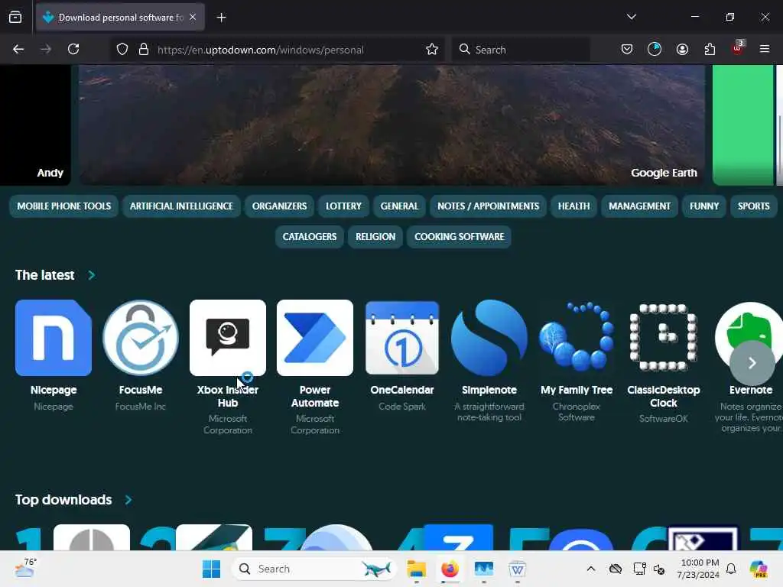783x587 pixels.
Task: Open the ClassicDesktopClock icon
Action: [663, 338]
